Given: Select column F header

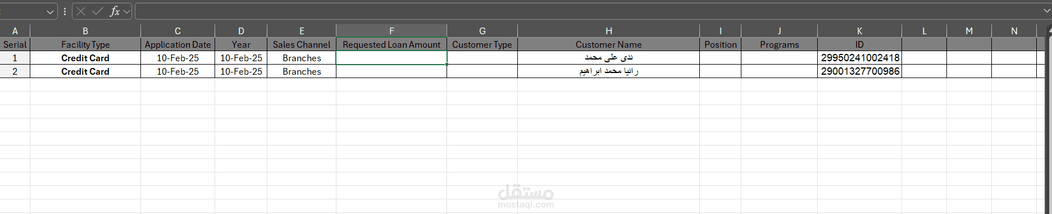Looking at the screenshot, I should (x=391, y=31).
